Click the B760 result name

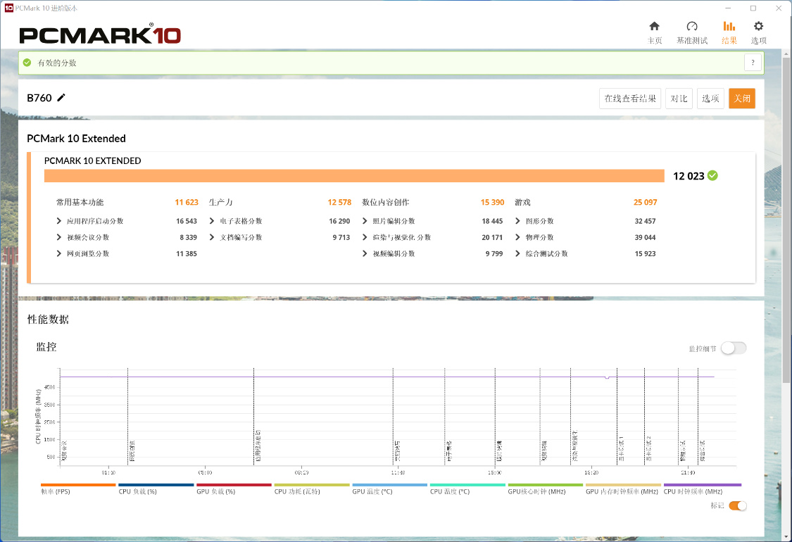click(x=39, y=98)
